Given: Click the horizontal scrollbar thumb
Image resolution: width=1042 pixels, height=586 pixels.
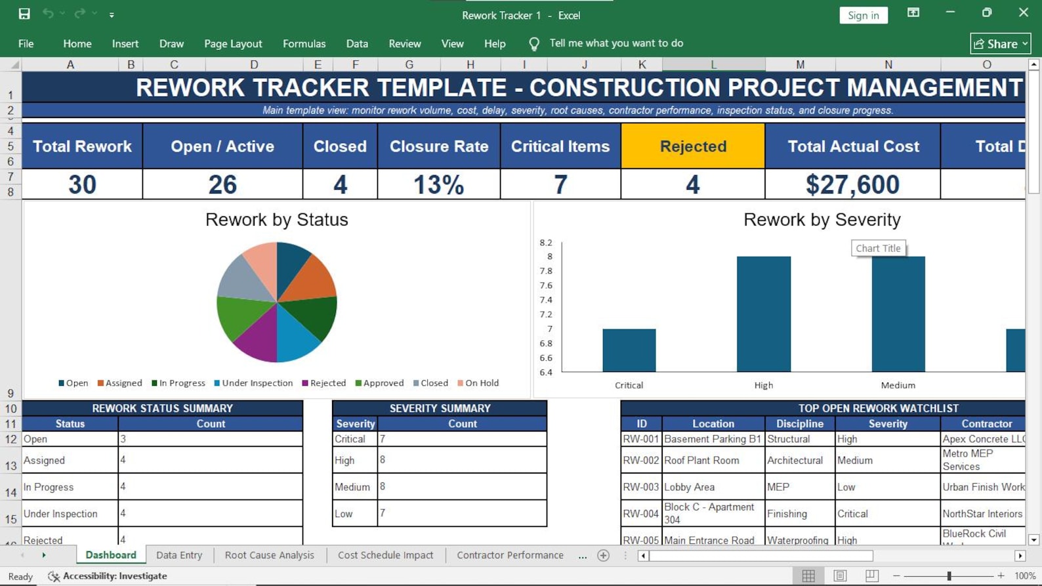Looking at the screenshot, I should (x=761, y=556).
